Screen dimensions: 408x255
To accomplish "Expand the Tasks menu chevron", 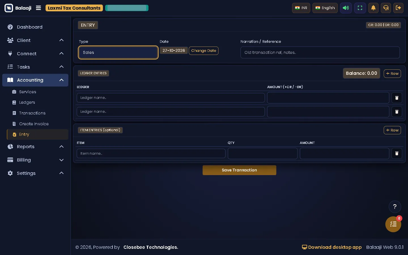I will 61,67.
